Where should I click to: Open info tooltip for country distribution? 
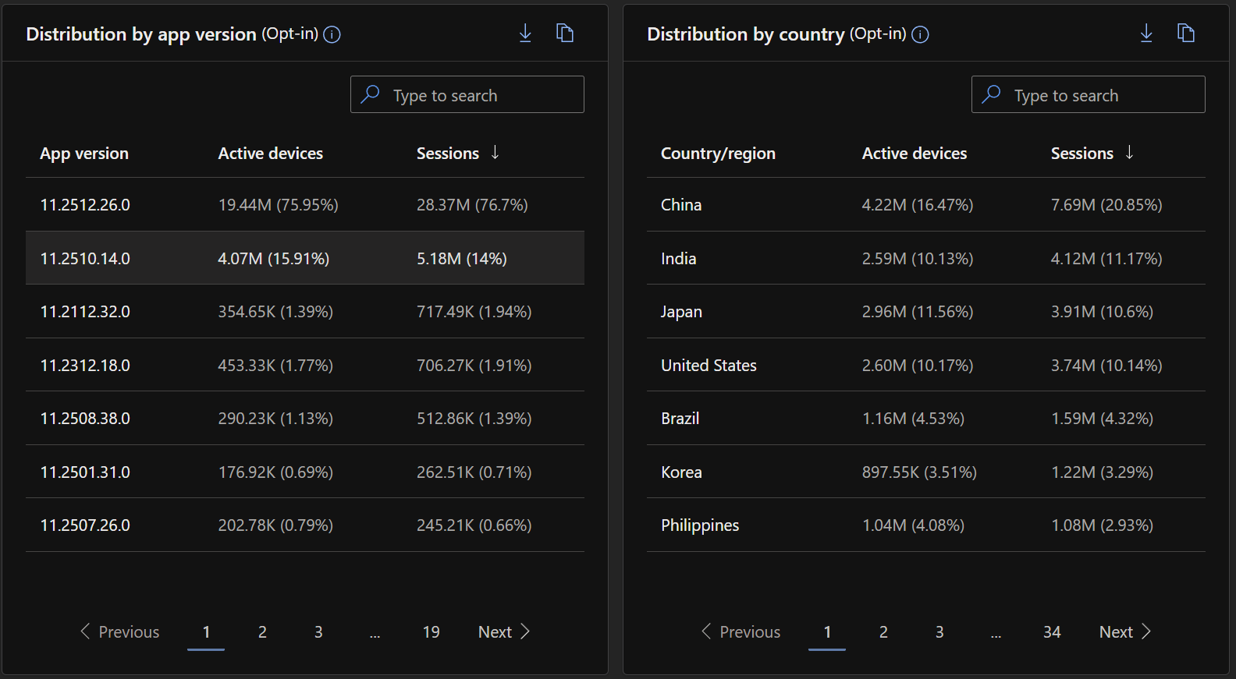(x=921, y=34)
